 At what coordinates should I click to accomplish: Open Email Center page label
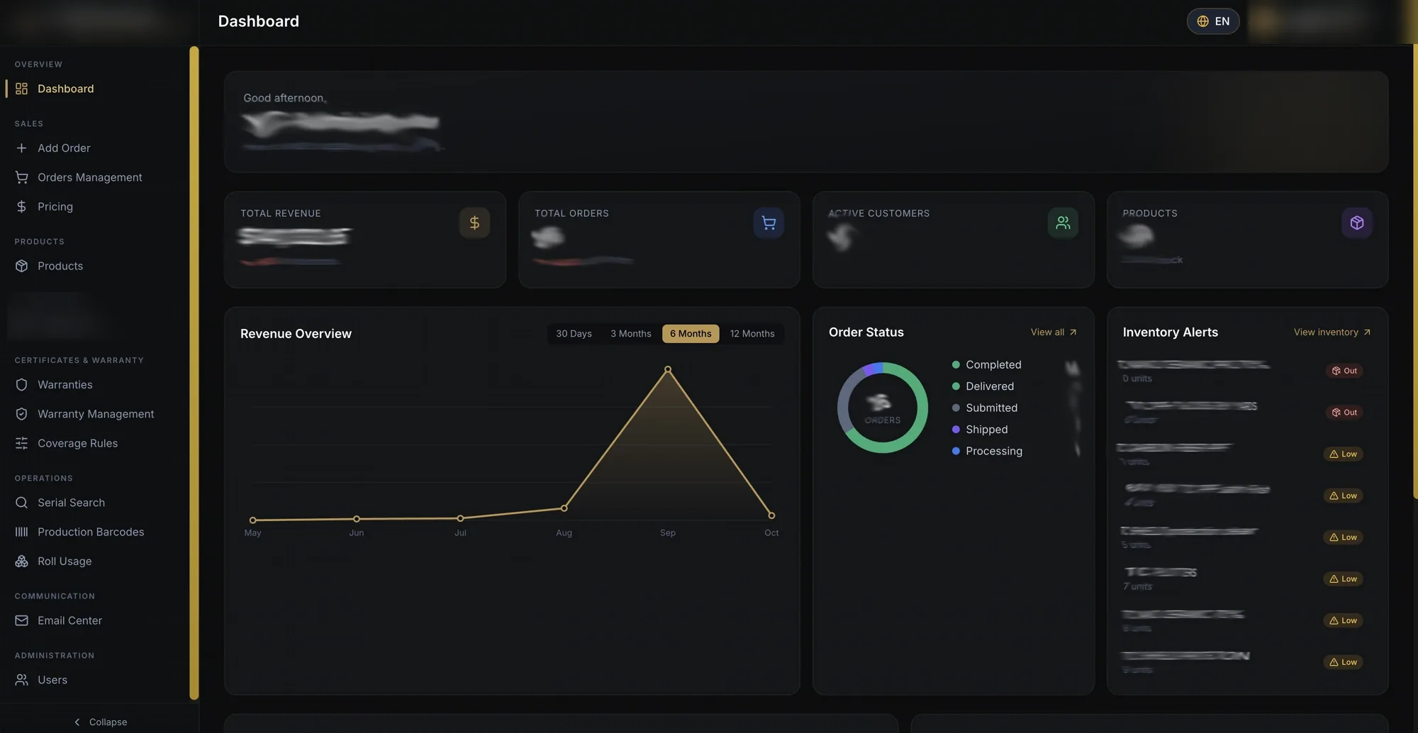coord(69,620)
